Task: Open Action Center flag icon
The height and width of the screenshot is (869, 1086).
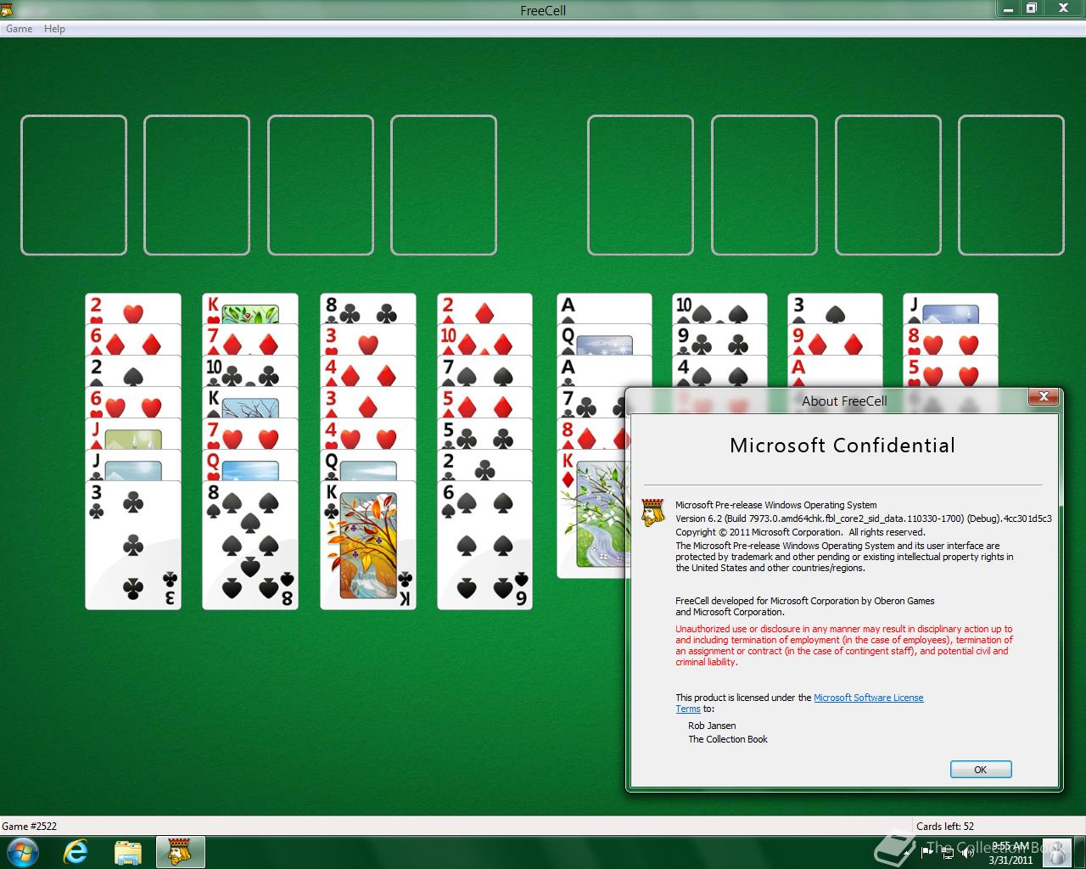Action: coord(926,852)
